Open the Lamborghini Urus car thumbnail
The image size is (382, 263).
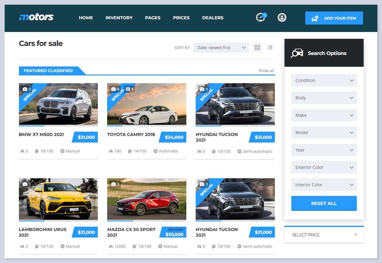pyautogui.click(x=58, y=199)
